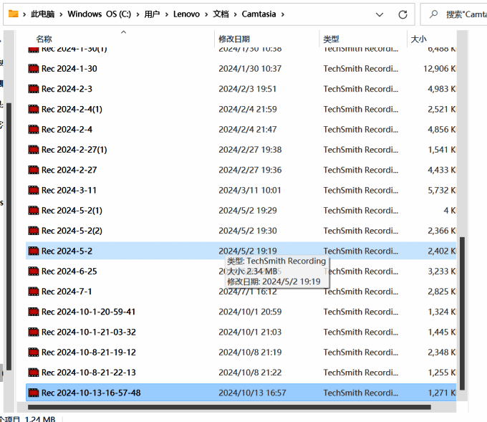This screenshot has width=487, height=422.
Task: Click the refresh button beside the address bar
Action: click(x=403, y=14)
